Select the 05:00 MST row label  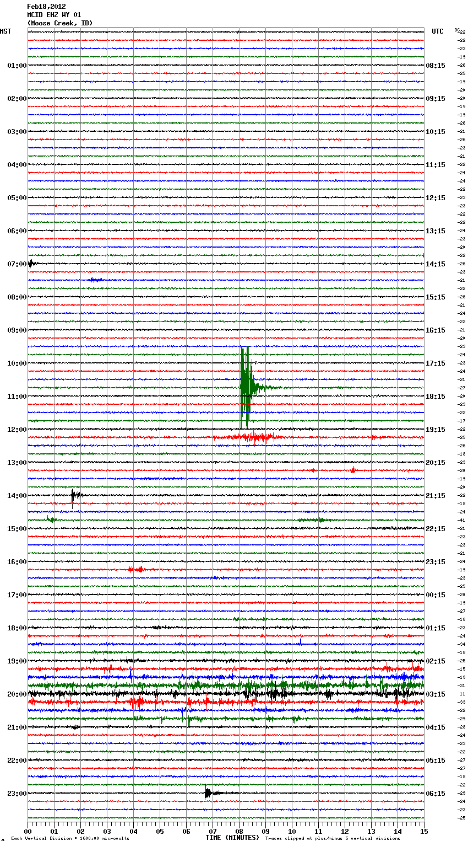(x=17, y=198)
